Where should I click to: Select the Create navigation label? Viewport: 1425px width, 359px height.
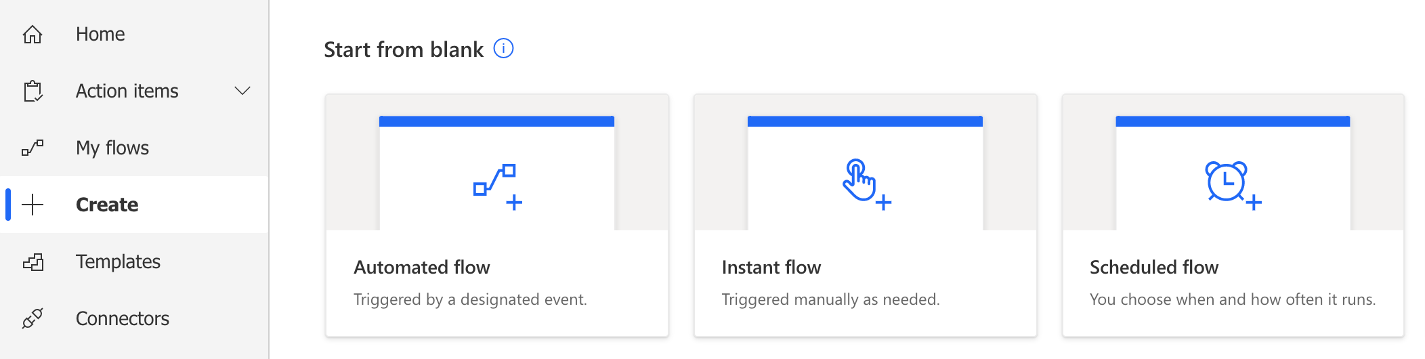point(107,205)
